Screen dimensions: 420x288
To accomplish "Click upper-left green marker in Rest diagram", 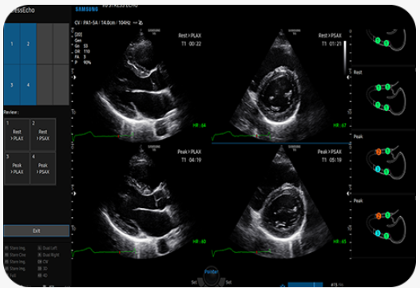I will [x=378, y=88].
